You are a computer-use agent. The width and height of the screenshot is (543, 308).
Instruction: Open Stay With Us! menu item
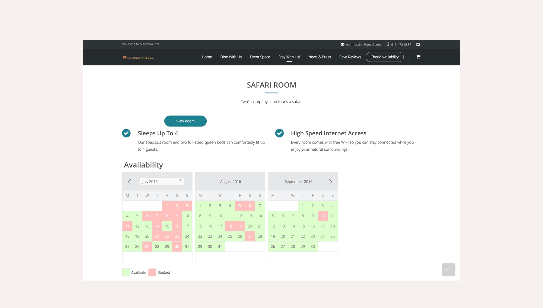tap(289, 57)
